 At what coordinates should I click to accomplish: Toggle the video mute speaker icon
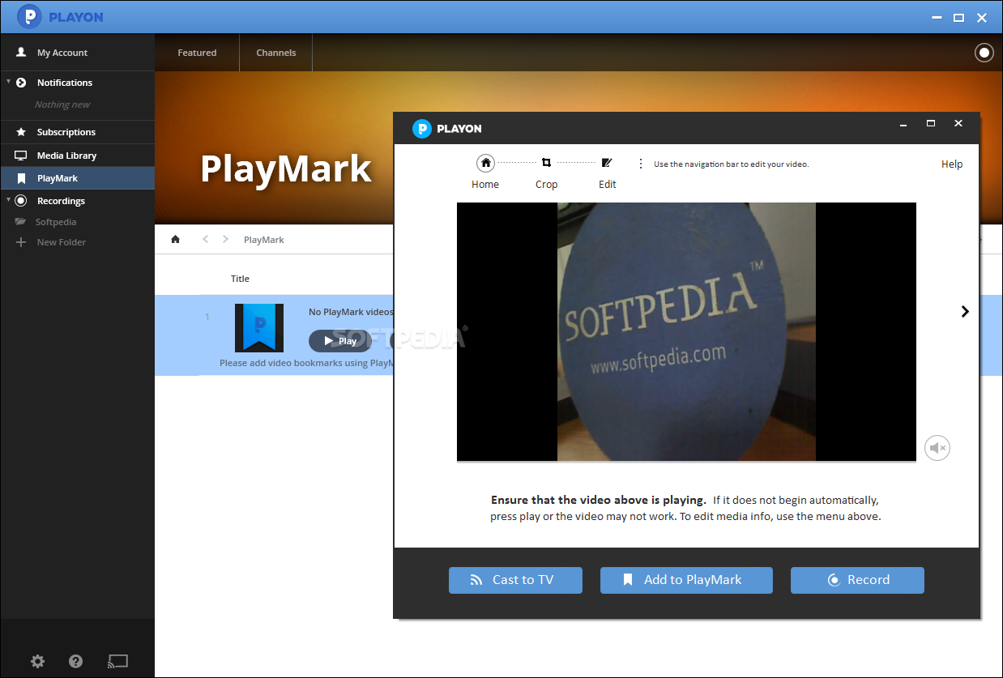point(937,448)
